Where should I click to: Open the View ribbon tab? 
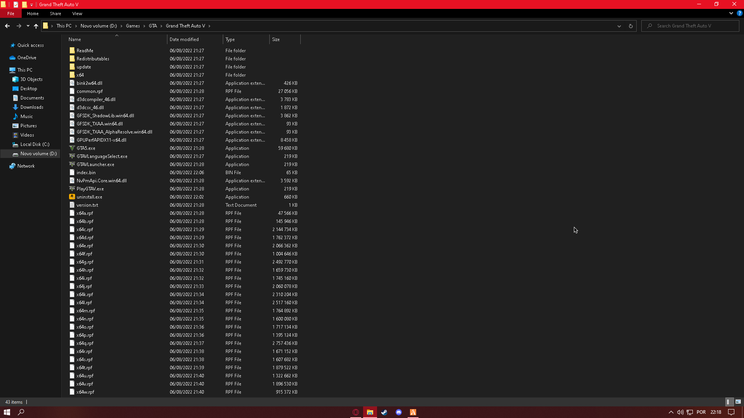(77, 14)
